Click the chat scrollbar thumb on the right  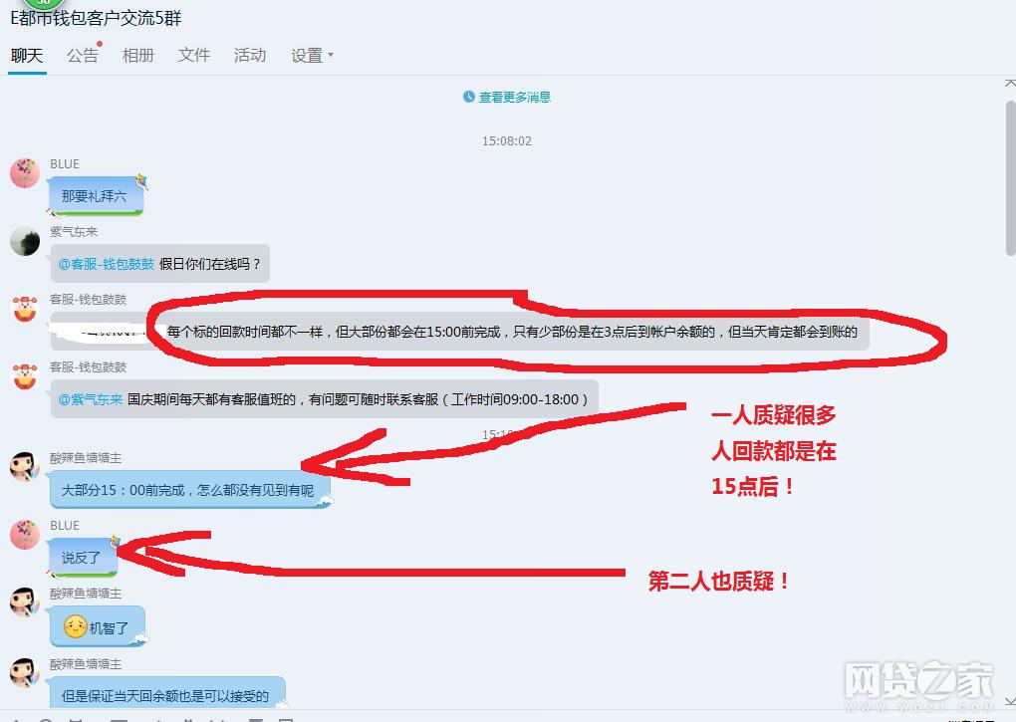point(1010,178)
